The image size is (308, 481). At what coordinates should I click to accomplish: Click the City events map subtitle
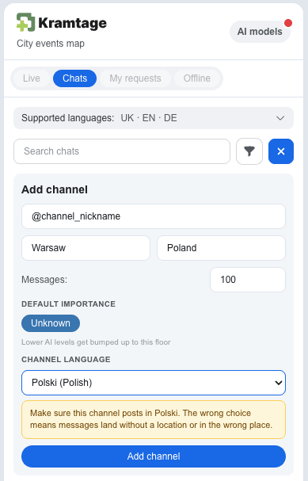pos(51,44)
